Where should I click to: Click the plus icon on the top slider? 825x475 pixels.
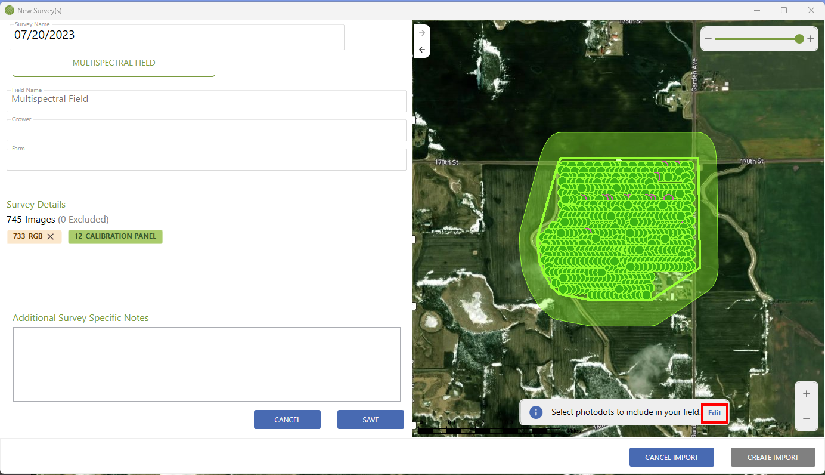tap(811, 39)
